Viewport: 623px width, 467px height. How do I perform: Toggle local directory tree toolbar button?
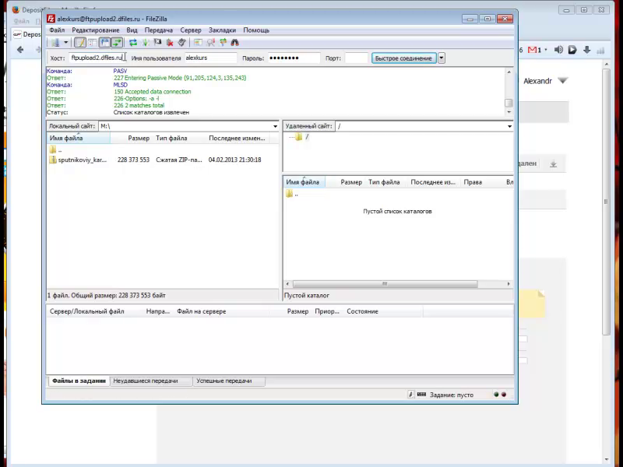[x=92, y=43]
